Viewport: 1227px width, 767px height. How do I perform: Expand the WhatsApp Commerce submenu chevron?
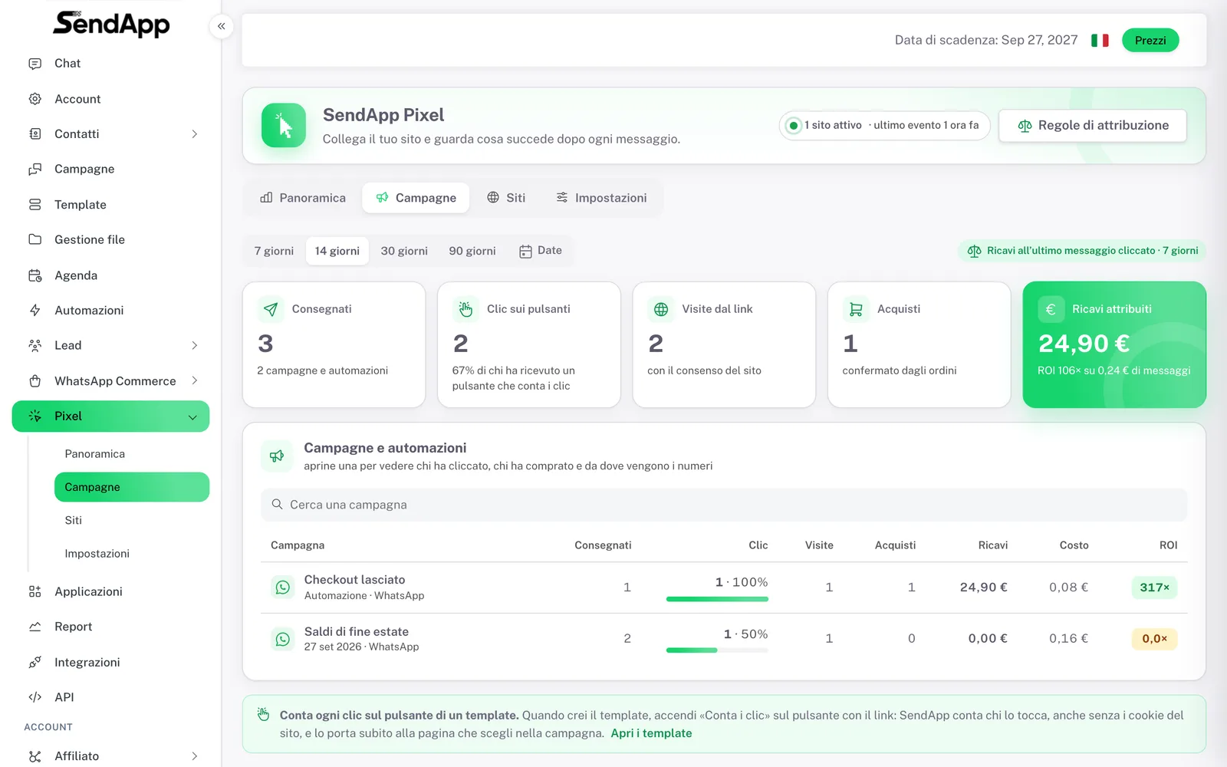coord(195,381)
